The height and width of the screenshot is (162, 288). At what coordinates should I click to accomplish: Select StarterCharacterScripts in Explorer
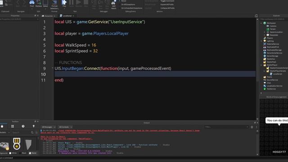coord(277,68)
